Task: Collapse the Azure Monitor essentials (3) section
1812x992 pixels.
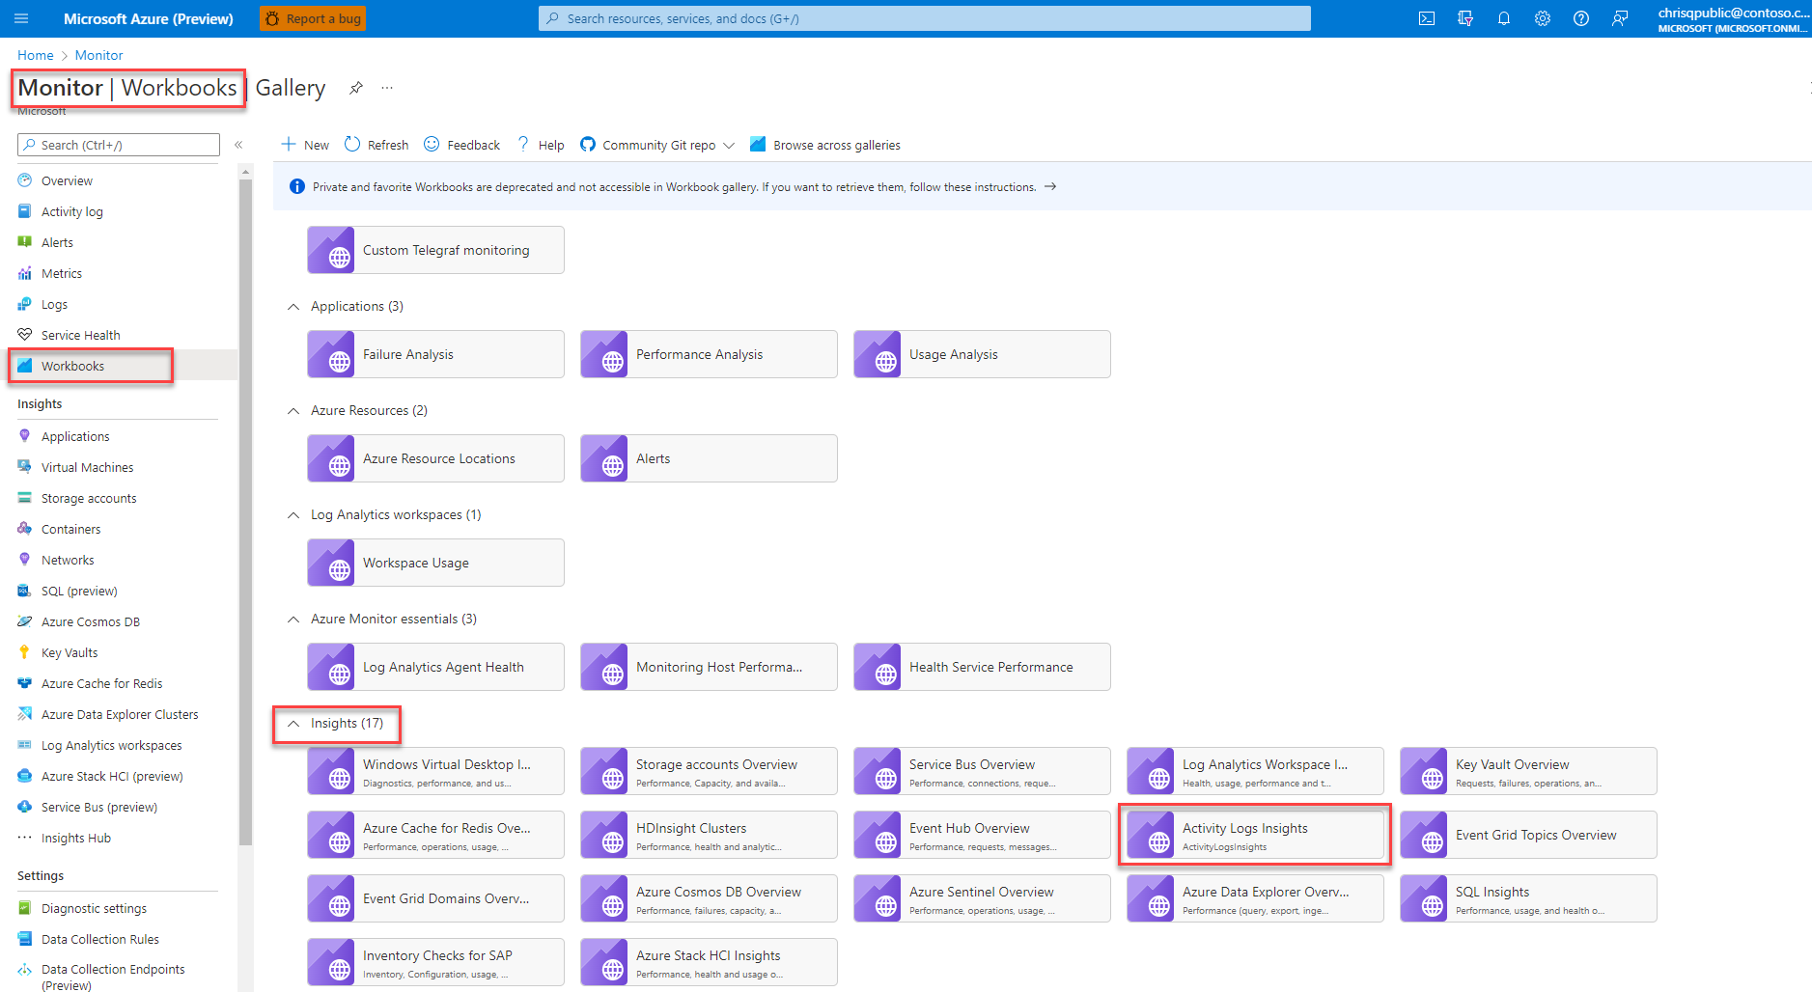Action: click(x=293, y=620)
